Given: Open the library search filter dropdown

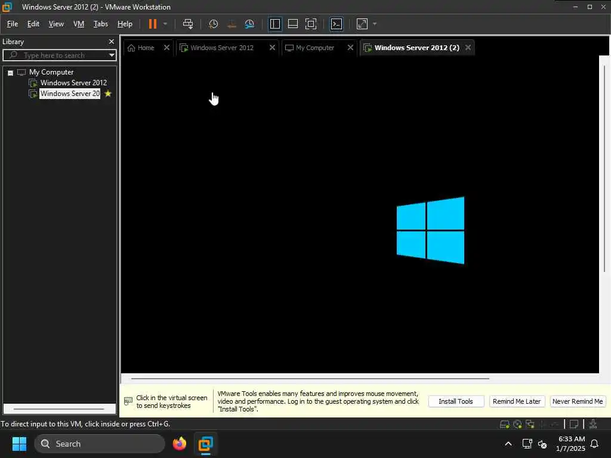Looking at the screenshot, I should 112,55.
